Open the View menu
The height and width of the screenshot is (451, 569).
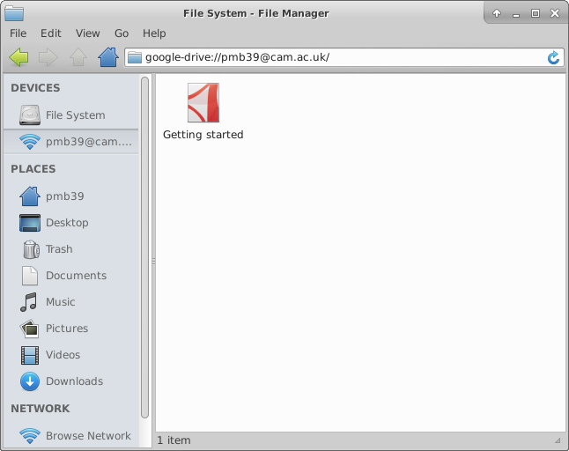(x=87, y=33)
